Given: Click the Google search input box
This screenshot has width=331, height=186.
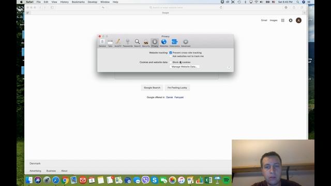Looking at the screenshot, I should point(167,76).
